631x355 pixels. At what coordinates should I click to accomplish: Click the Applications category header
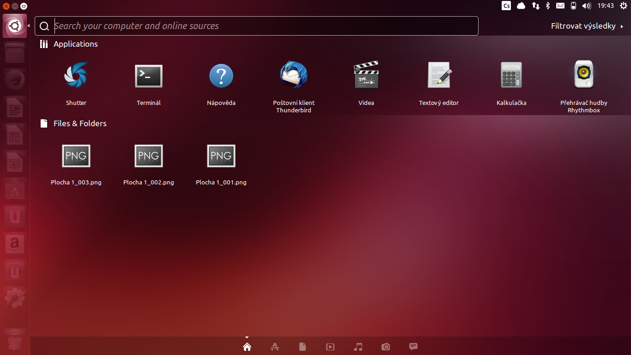coord(75,44)
